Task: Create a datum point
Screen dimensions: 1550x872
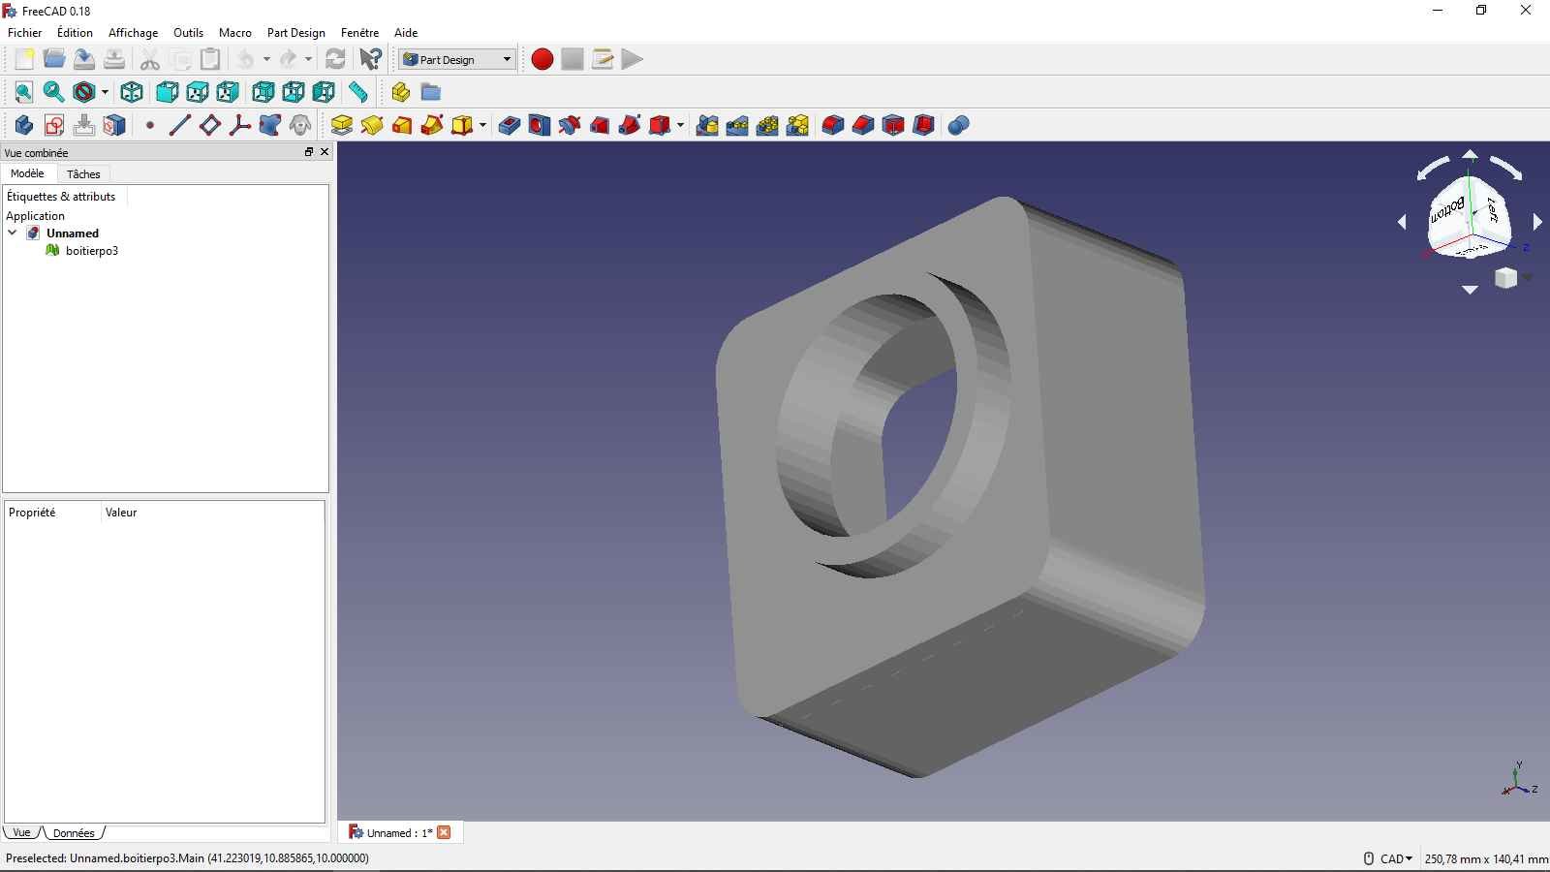Action: [x=150, y=125]
